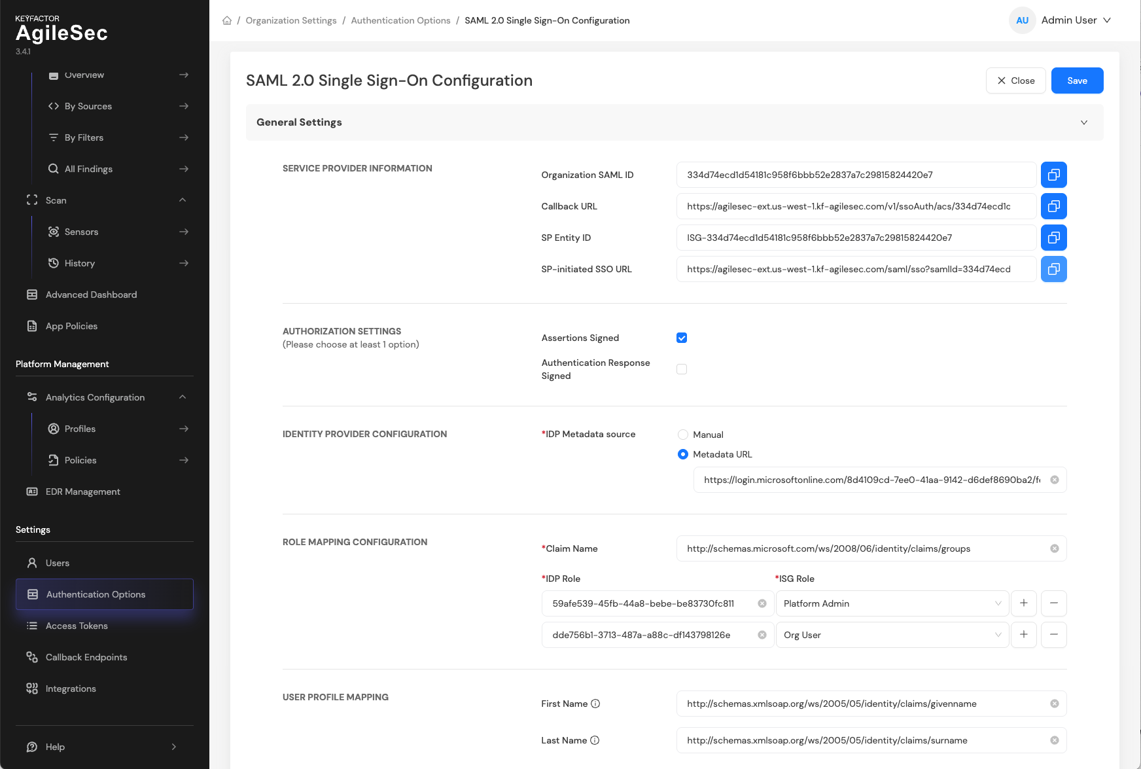Remove the Platform Admin role mapping row

[x=1053, y=603]
